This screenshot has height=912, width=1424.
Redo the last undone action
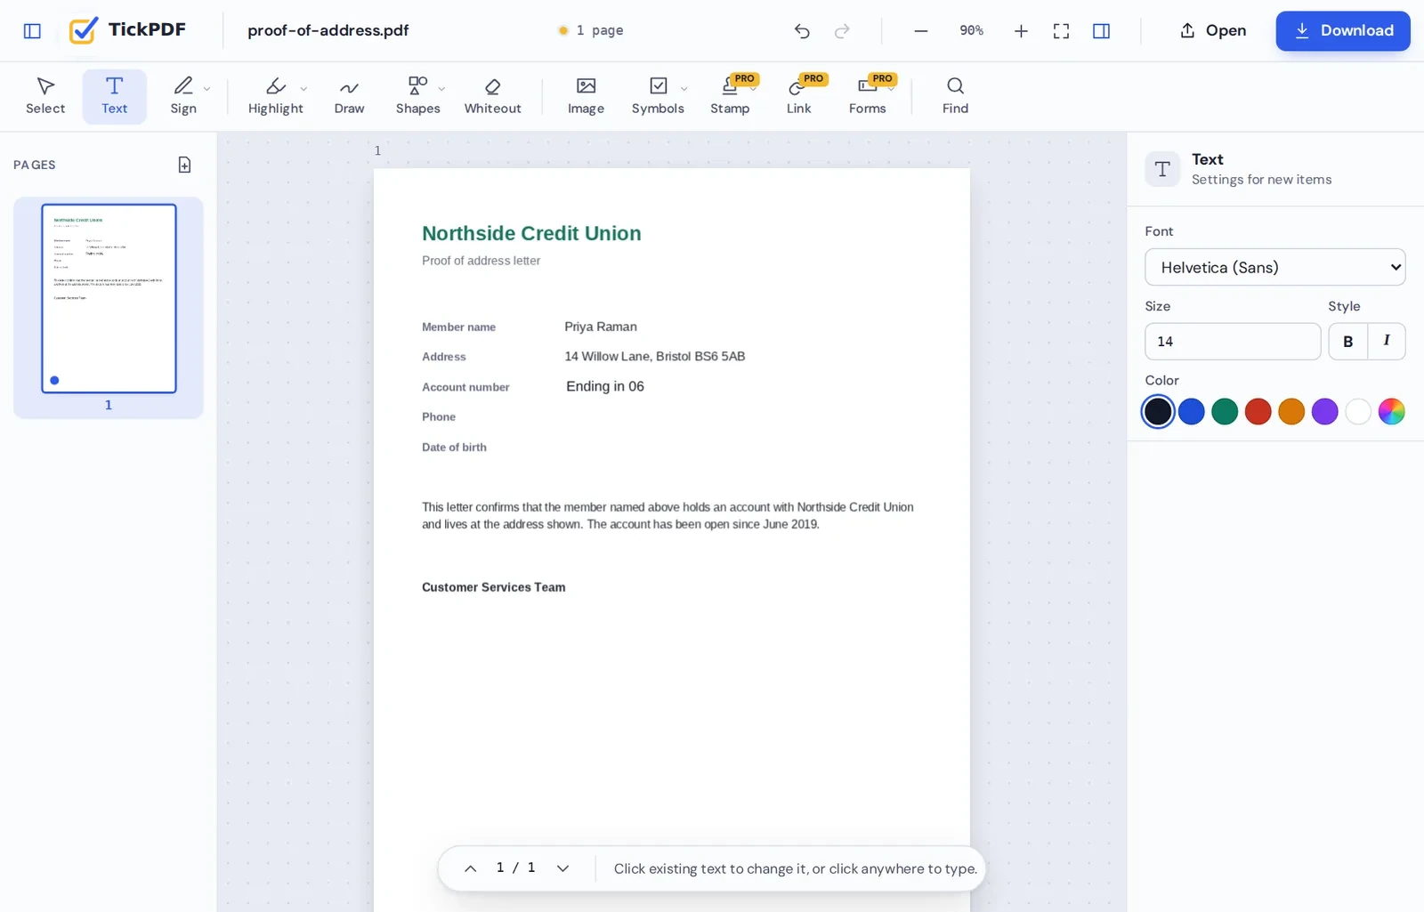tap(842, 31)
